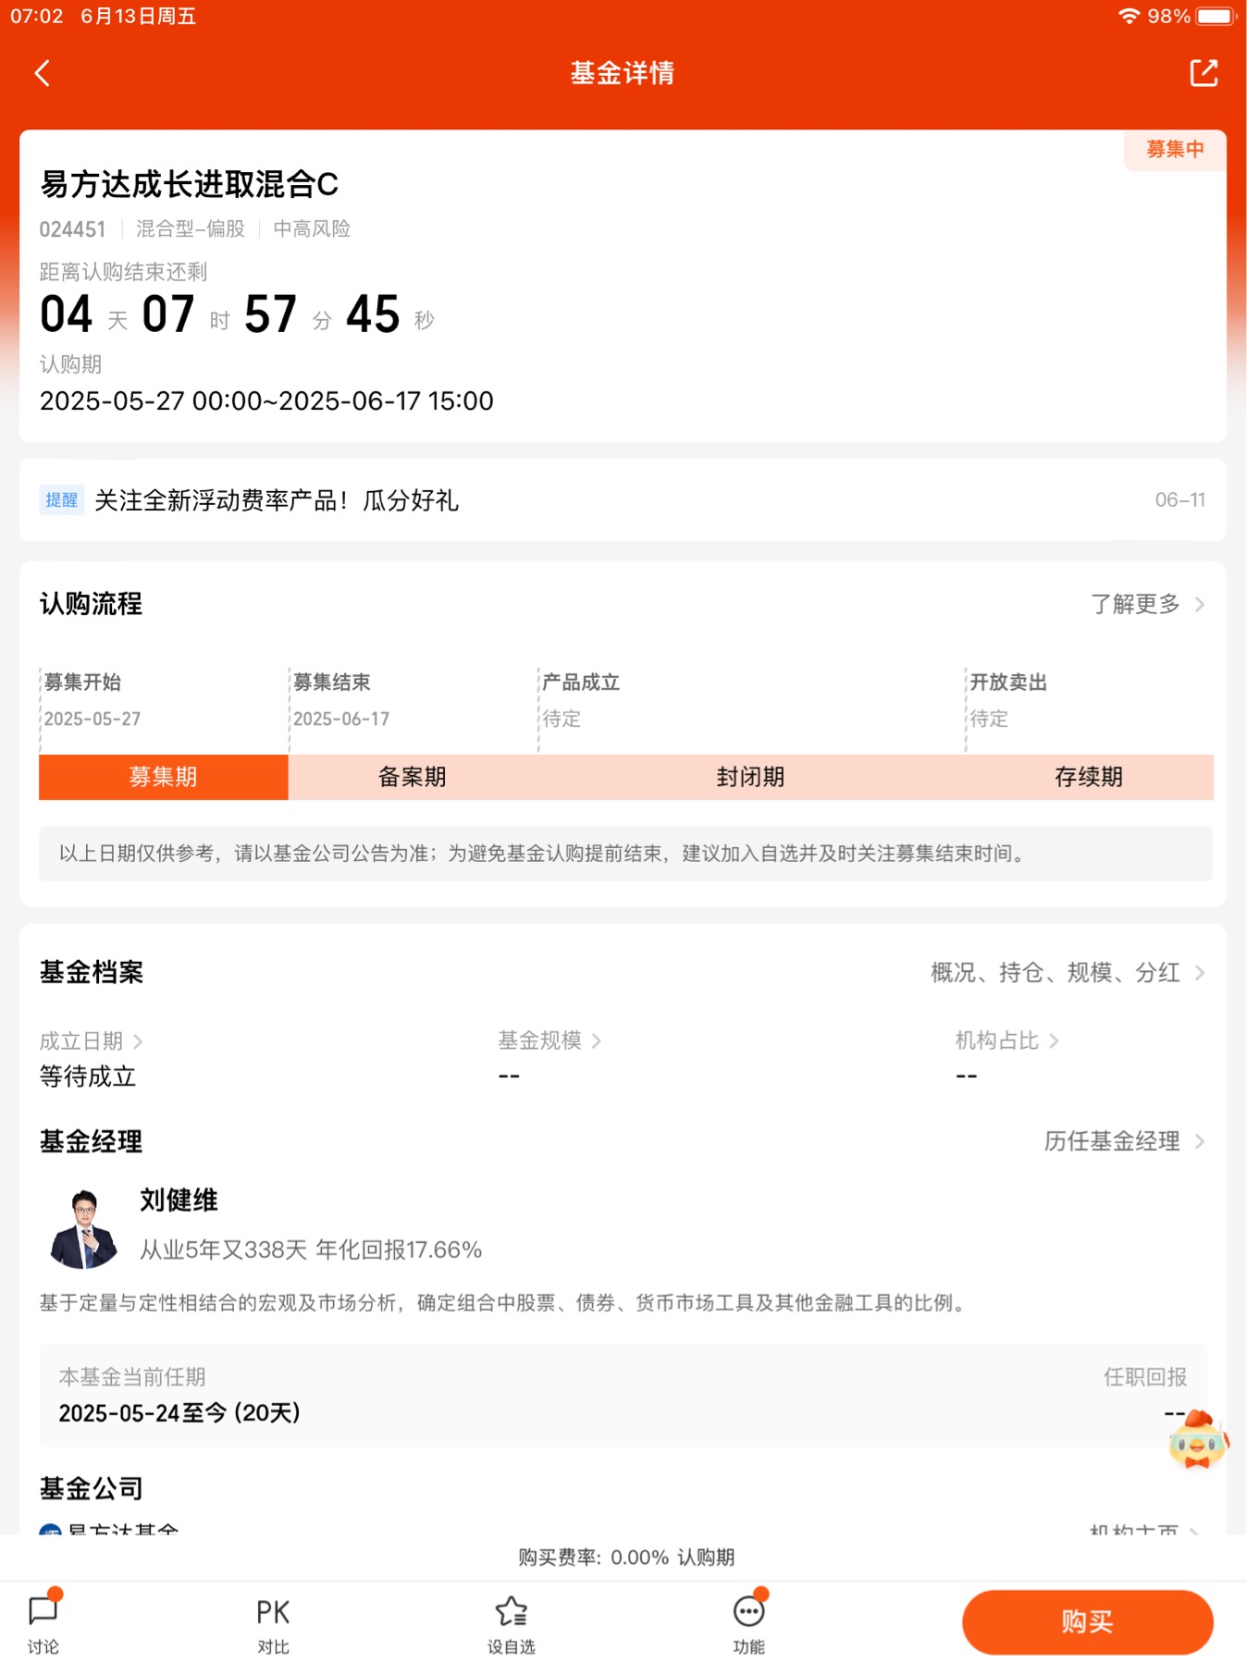Select the 存续期 stage segment

1089,777
